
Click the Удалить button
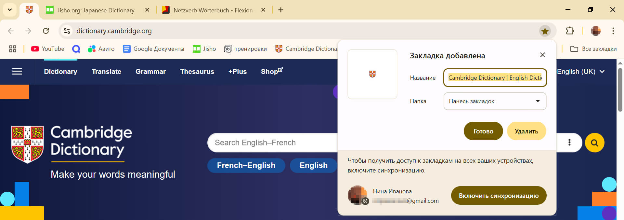point(526,131)
